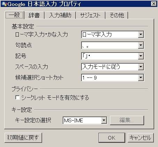Click the キー設定の選択 label

point(33,120)
